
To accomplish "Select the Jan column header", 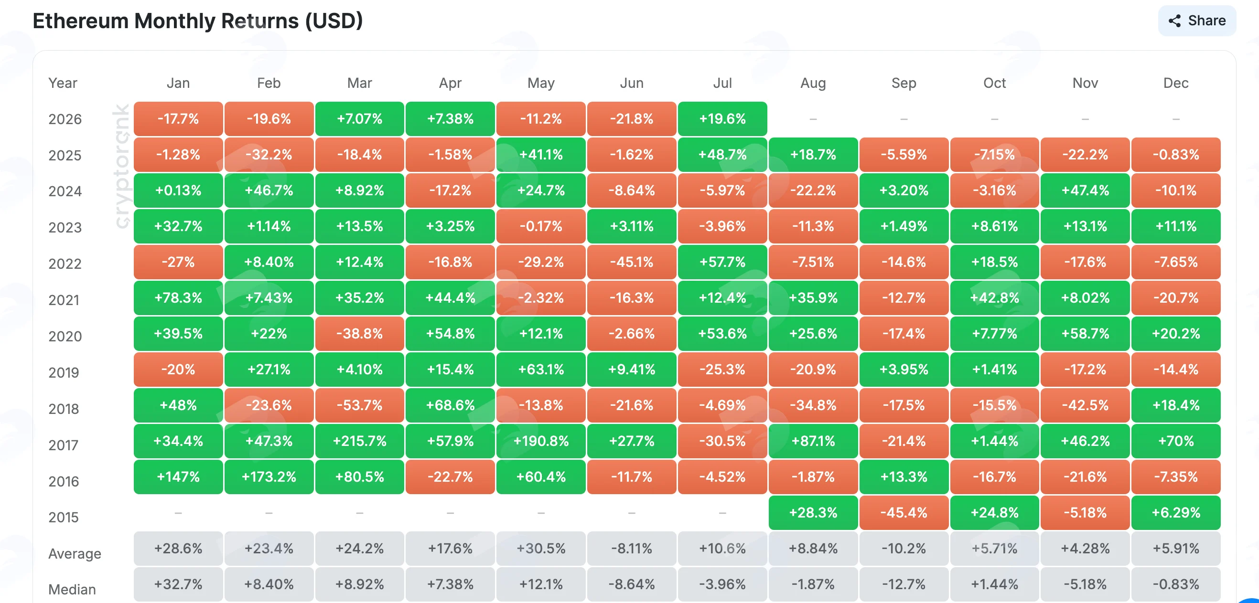I will pyautogui.click(x=178, y=83).
